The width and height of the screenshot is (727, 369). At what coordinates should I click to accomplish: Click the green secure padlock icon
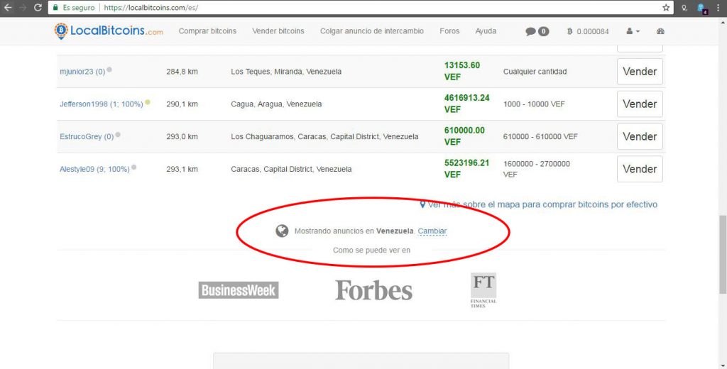click(55, 7)
